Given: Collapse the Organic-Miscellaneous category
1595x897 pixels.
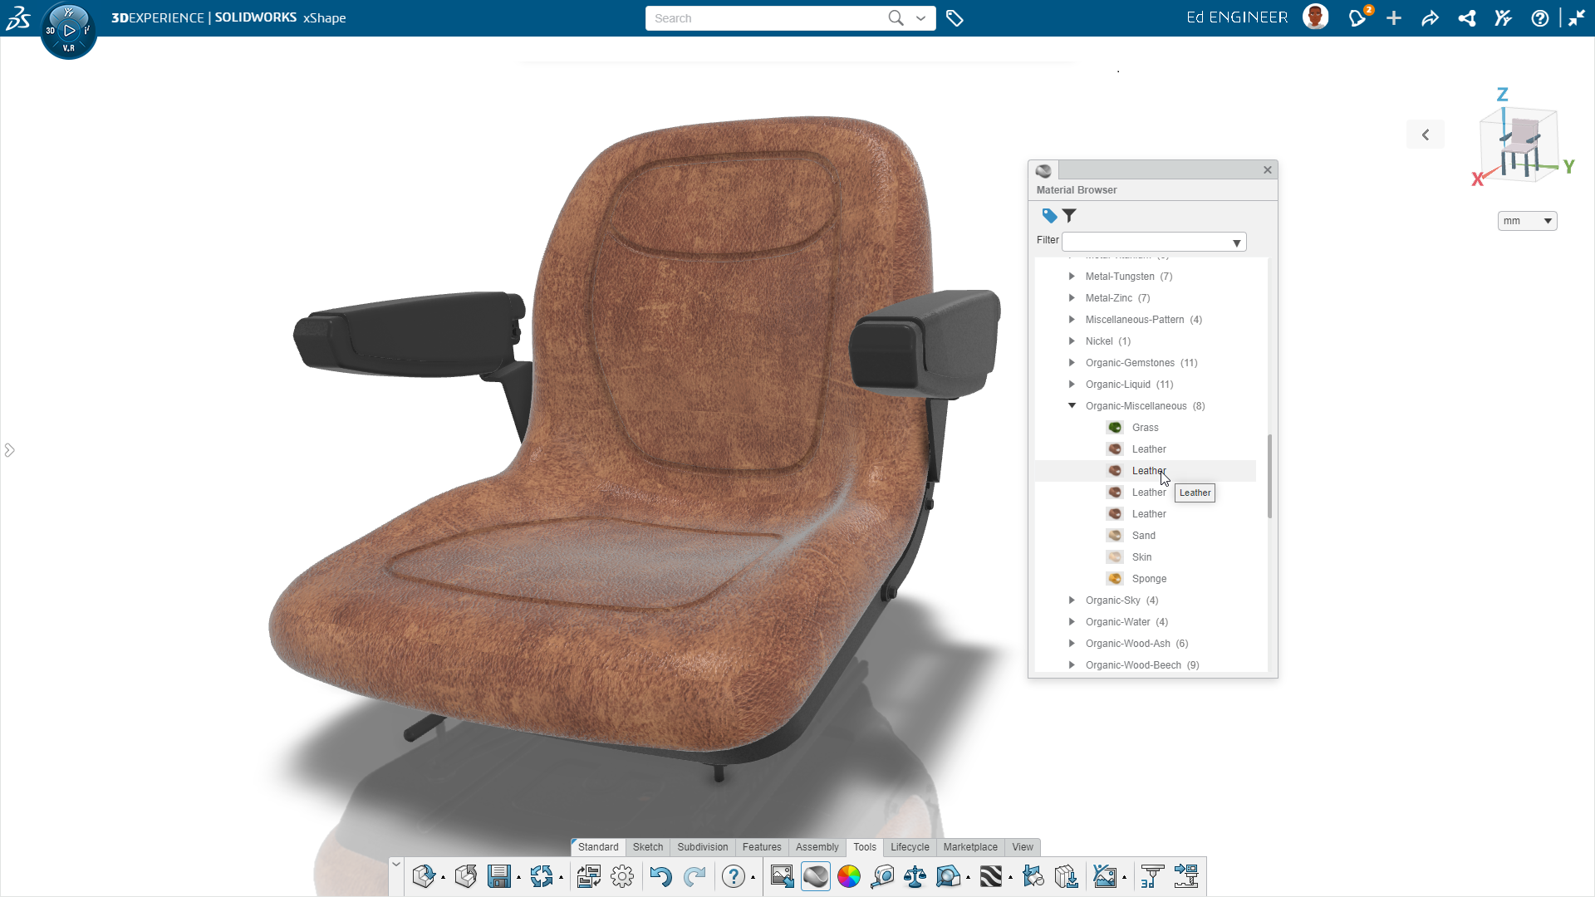Looking at the screenshot, I should (1072, 406).
